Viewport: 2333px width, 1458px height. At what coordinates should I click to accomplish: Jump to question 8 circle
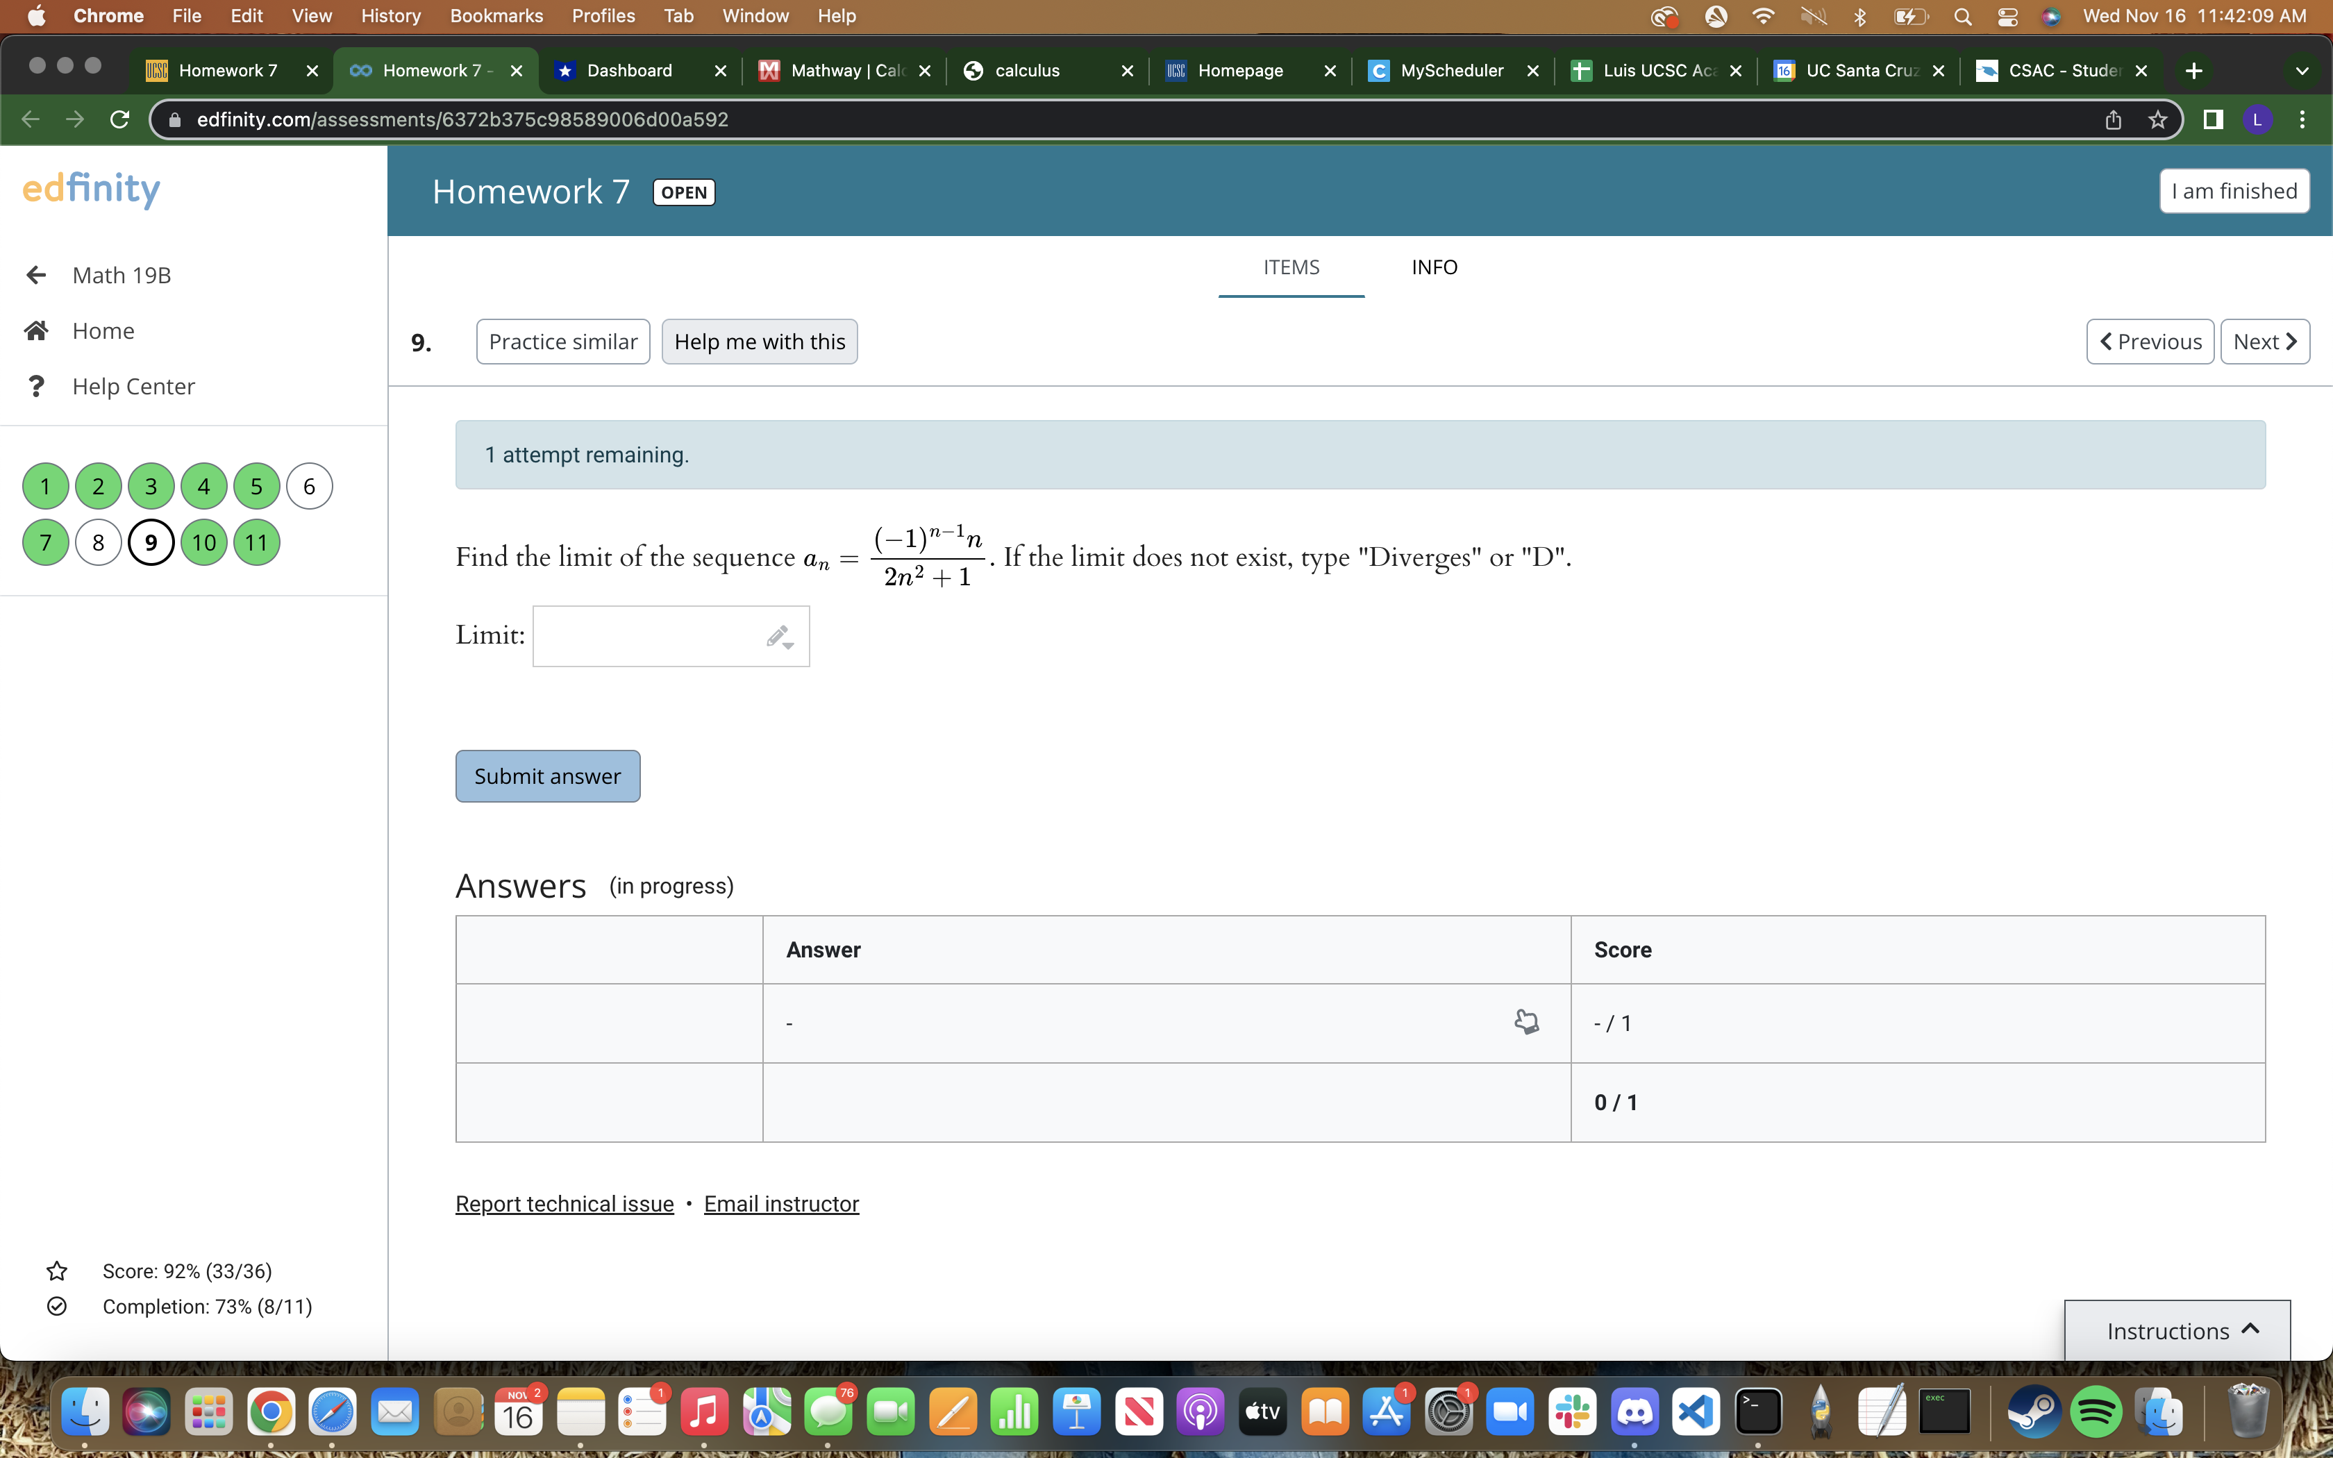click(x=99, y=542)
